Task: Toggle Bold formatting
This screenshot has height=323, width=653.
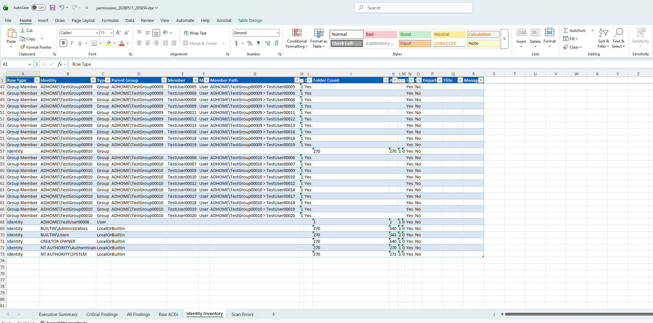Action: 63,43
